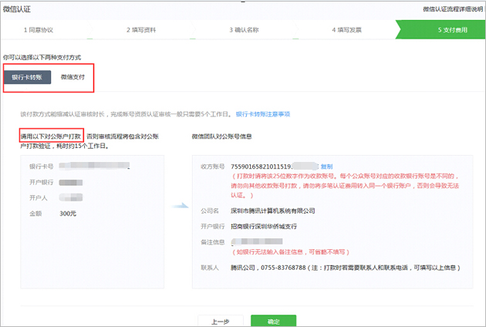Image resolution: width=486 pixels, height=327 pixels.
Task: Click the 你可以选择以下两种支付方式 text
Action: coord(42,57)
